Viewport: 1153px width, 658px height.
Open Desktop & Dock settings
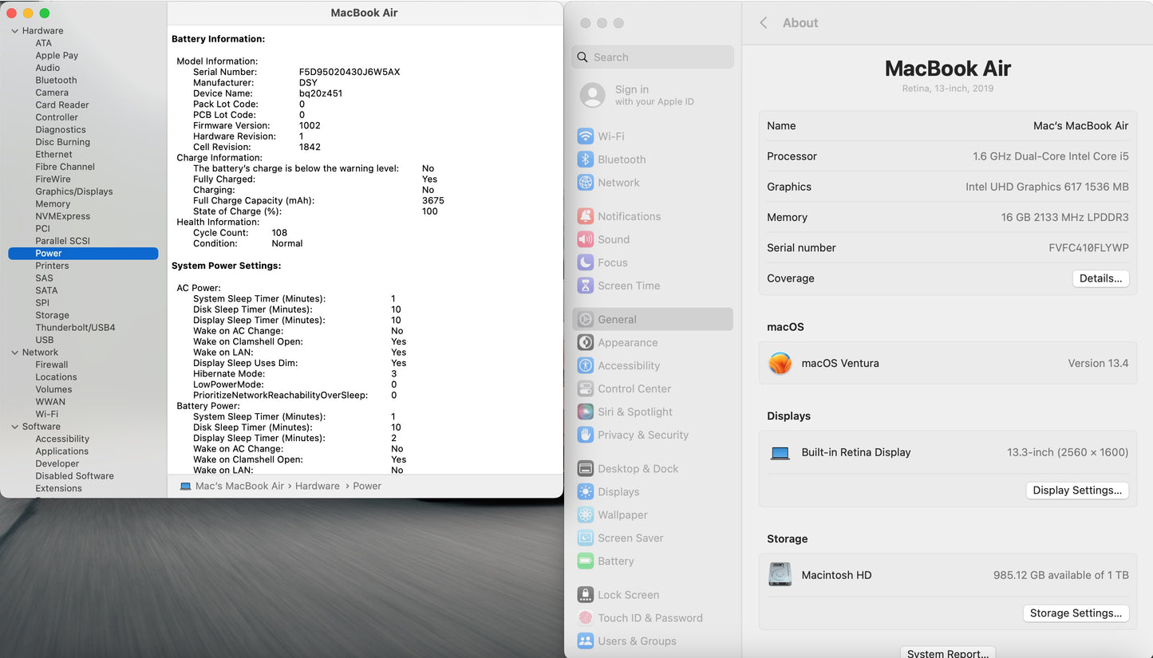[x=636, y=468]
